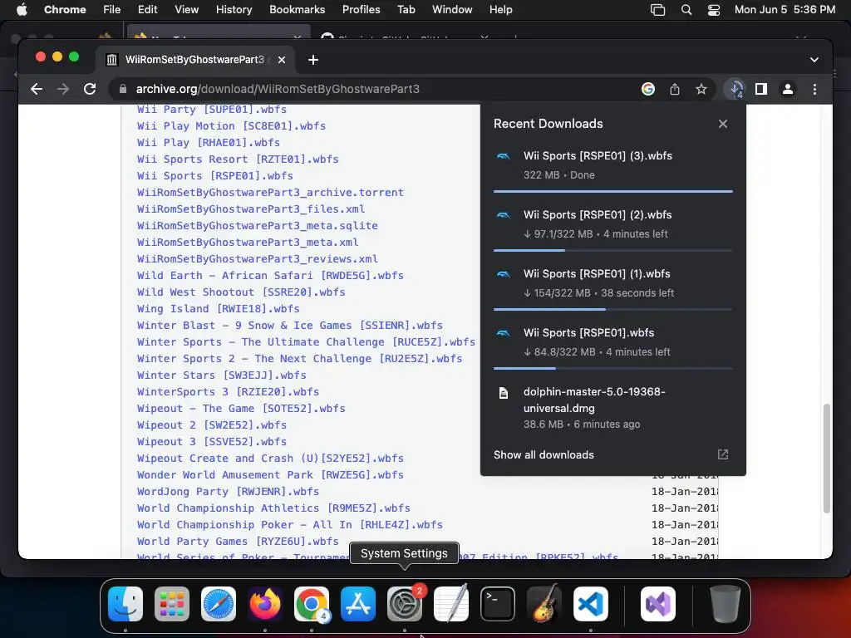Open Chrome three-dot menu
This screenshot has height=638, width=851.
point(814,89)
